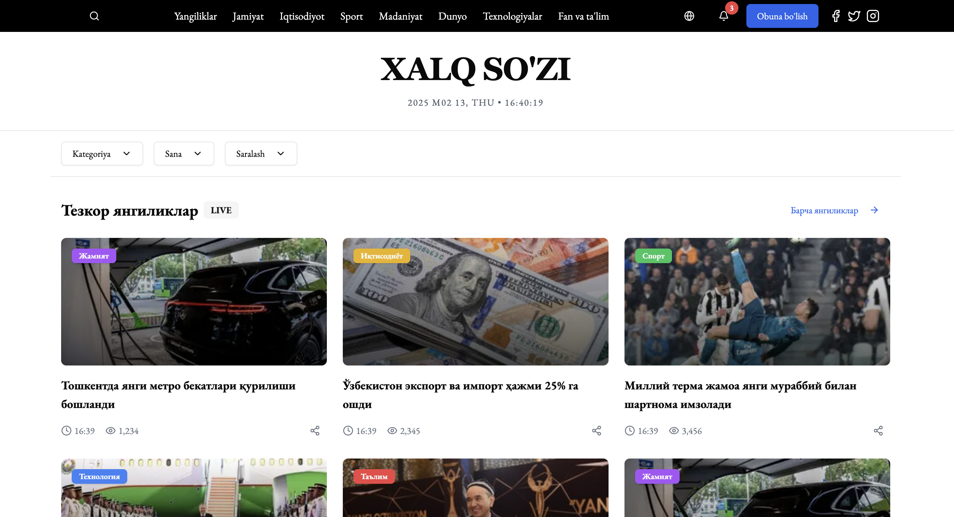
Task: Click the arrow next to Барча янгиликлар
Action: point(874,210)
